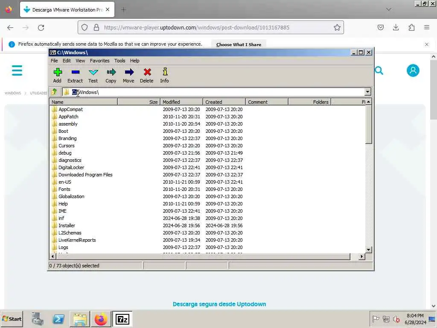Select the Copy toolbar icon
The width and height of the screenshot is (437, 328).
click(x=111, y=75)
